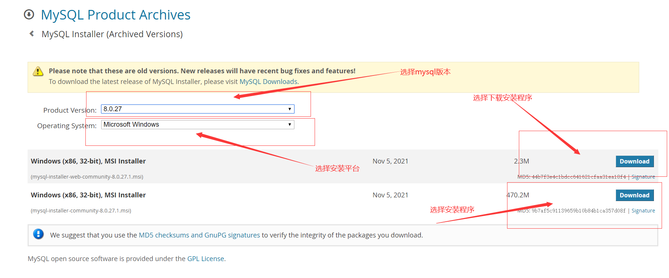Click MySQL Installer (Archived Versions) heading
The width and height of the screenshot is (669, 278).
pyautogui.click(x=112, y=34)
